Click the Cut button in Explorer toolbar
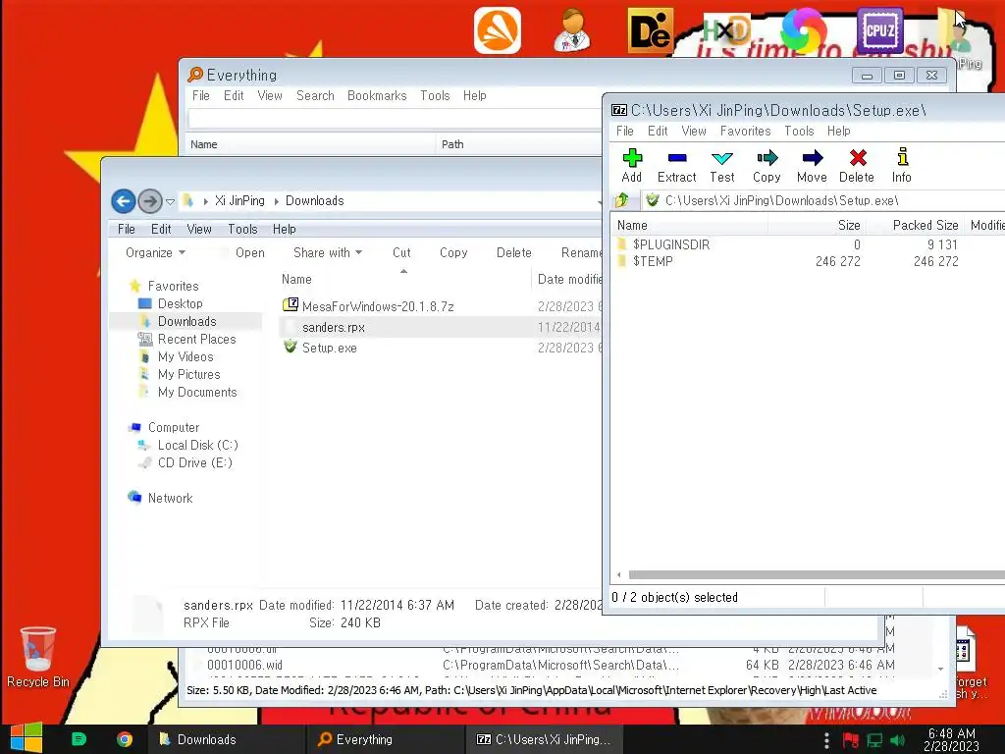The height and width of the screenshot is (754, 1005). pos(401,252)
